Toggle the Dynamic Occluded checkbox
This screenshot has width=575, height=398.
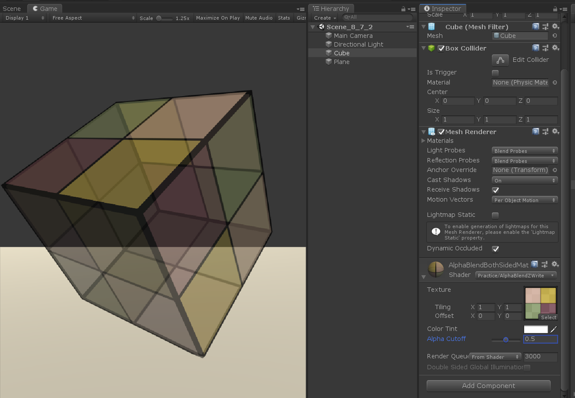pyautogui.click(x=495, y=249)
